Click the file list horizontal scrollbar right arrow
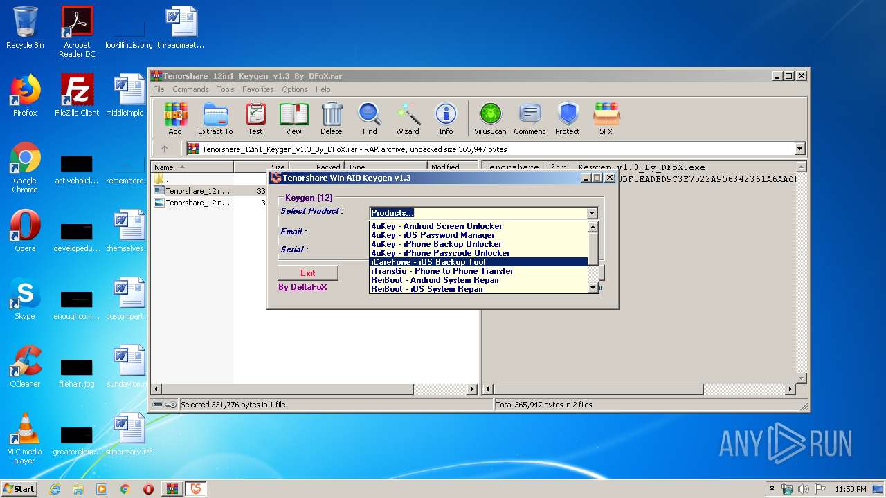This screenshot has width=886, height=498. 472,389
